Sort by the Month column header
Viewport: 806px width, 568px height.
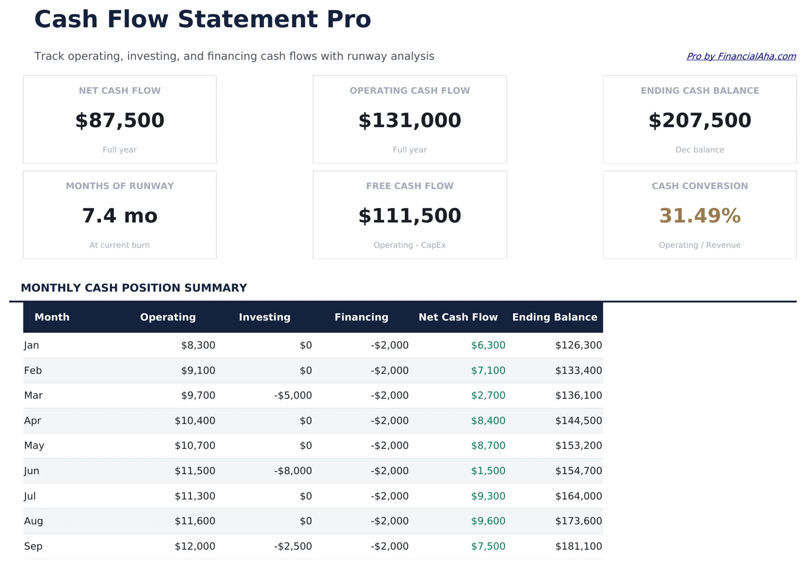(x=52, y=317)
